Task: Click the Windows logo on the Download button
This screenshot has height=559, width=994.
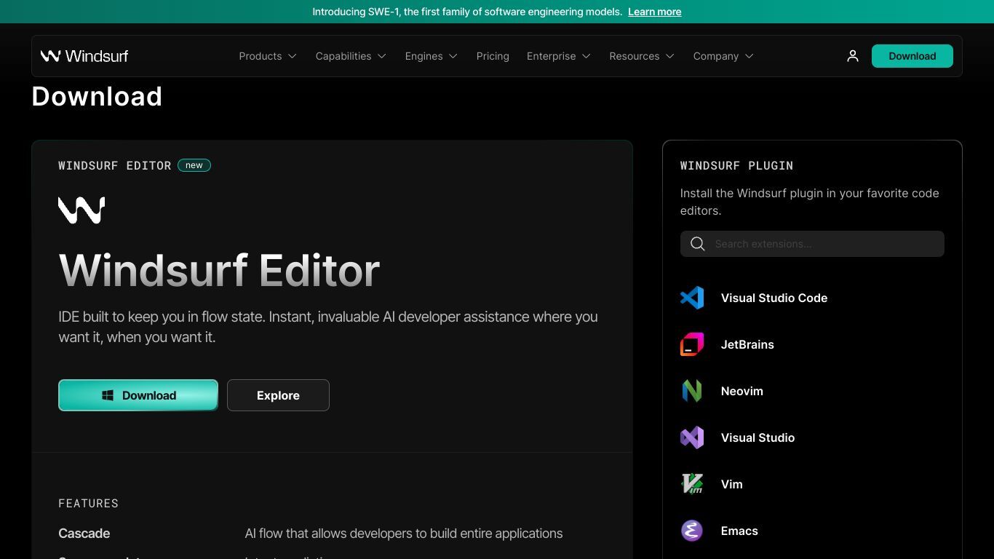Action: click(108, 395)
